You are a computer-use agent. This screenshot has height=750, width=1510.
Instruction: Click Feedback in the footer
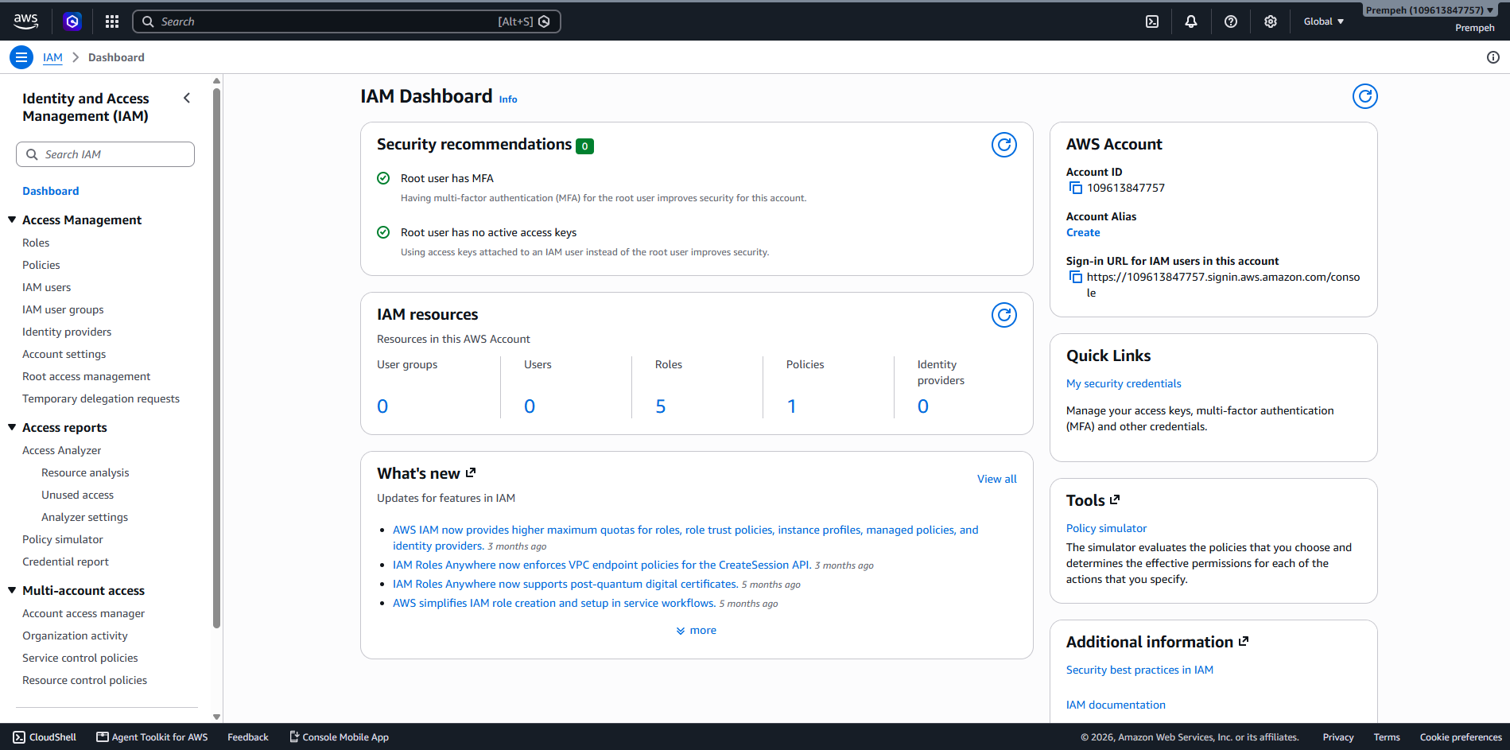click(248, 737)
